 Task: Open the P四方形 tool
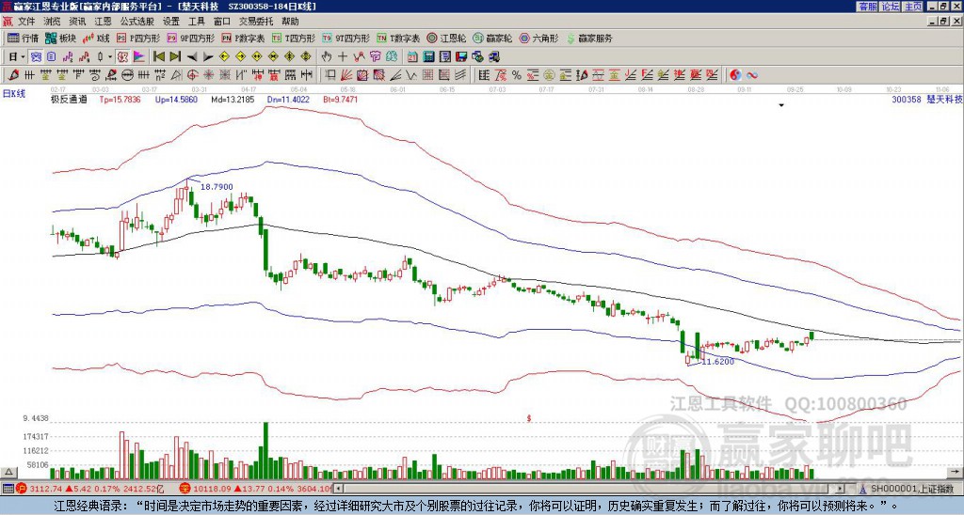point(138,38)
